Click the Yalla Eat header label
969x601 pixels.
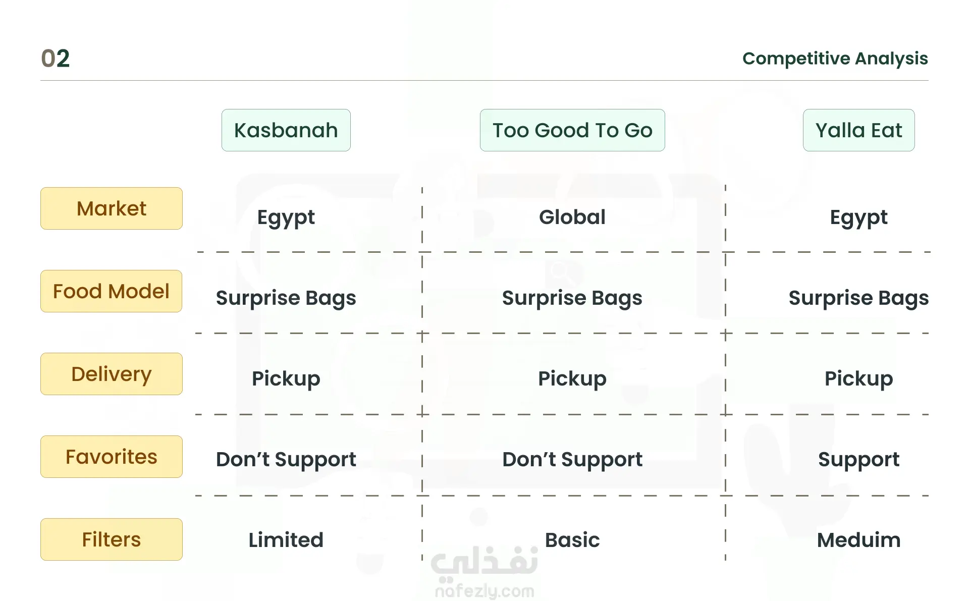859,130
